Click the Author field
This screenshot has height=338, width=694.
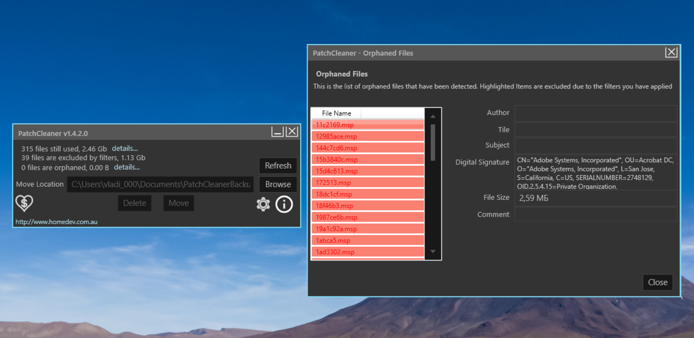pyautogui.click(x=596, y=113)
